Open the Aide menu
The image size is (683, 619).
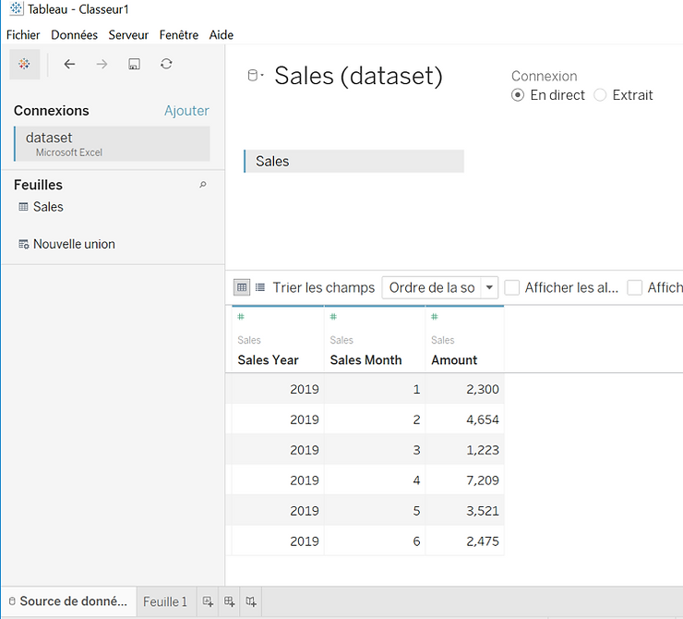tap(222, 35)
